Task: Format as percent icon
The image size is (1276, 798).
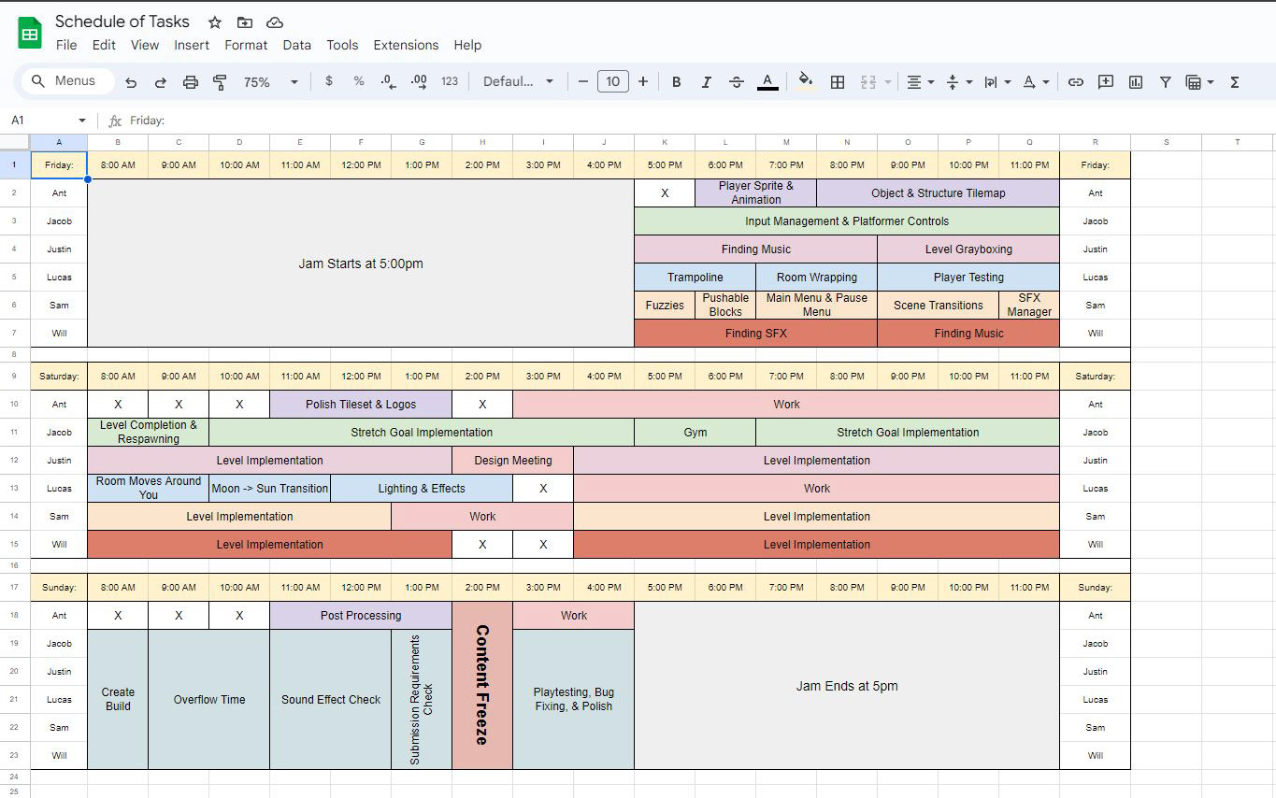Action: coord(359,81)
